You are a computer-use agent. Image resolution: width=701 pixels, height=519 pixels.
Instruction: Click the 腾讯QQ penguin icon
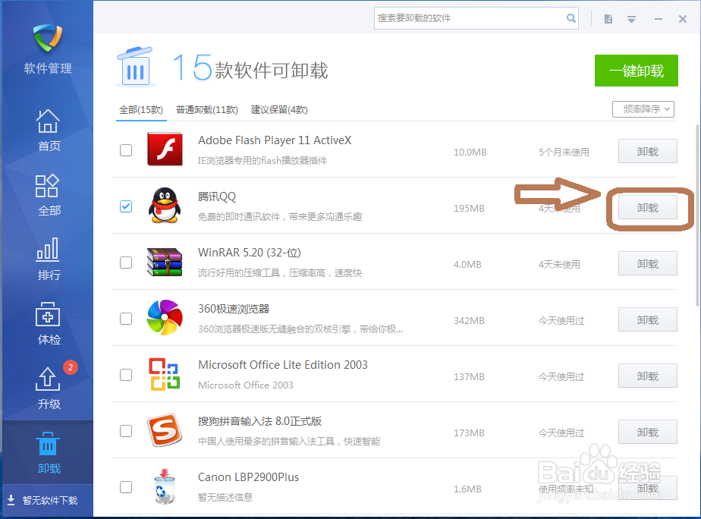(x=165, y=205)
